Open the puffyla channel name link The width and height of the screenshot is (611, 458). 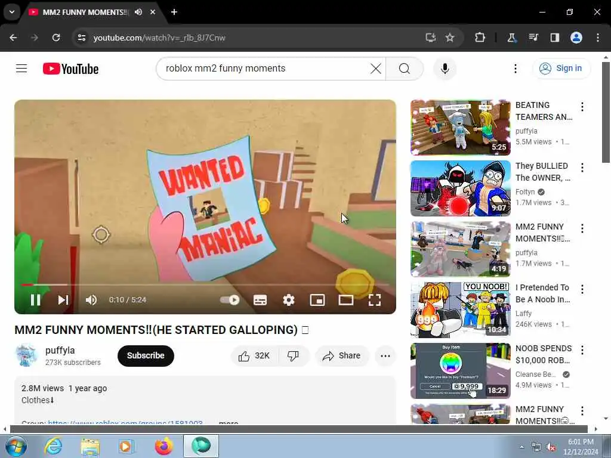(x=60, y=350)
